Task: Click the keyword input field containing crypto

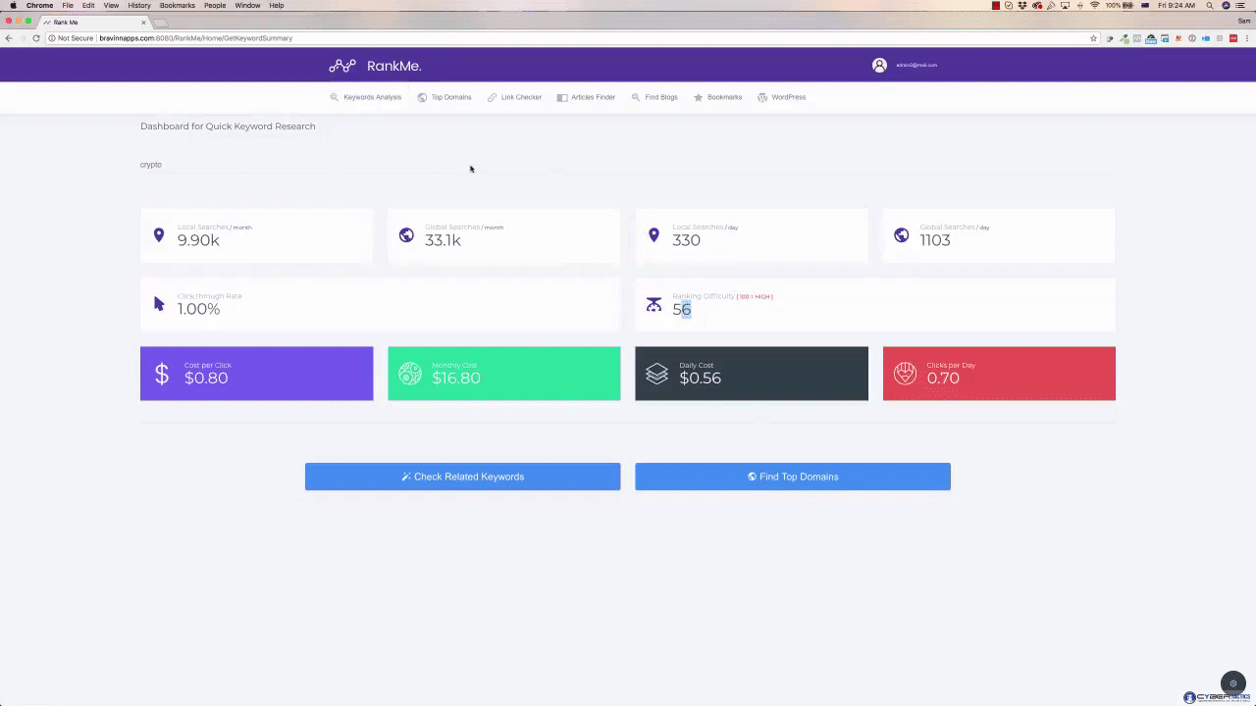Action: click(x=627, y=165)
